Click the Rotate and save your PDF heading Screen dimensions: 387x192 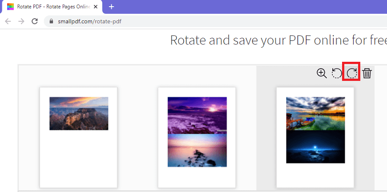pos(278,40)
